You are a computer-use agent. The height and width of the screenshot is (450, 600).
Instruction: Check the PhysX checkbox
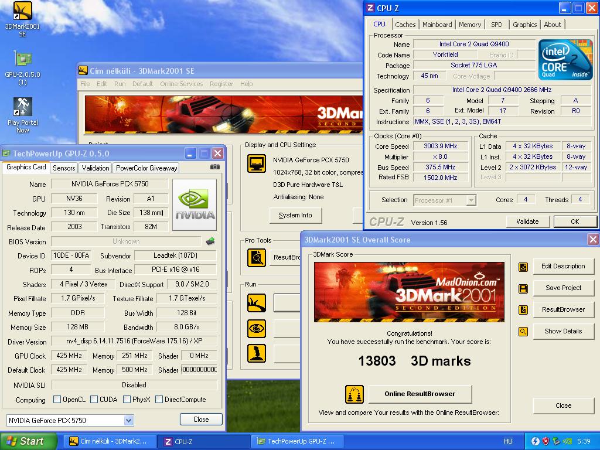point(127,400)
